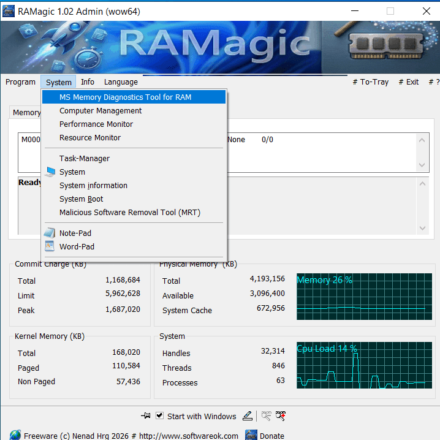Image resolution: width=440 pixels, height=440 pixels.
Task: Click down arrow of the upper memory list scrollbar
Action: [422, 165]
